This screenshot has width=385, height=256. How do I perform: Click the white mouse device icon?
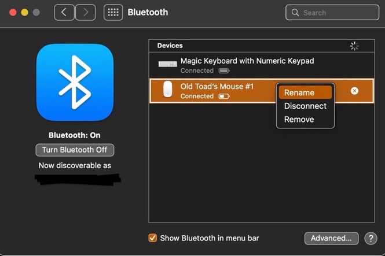click(x=168, y=90)
